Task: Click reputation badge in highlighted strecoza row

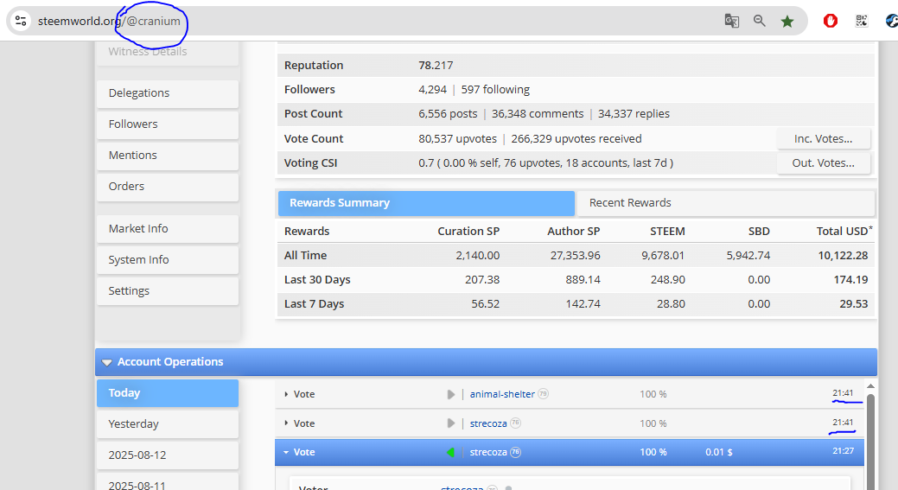Action: (x=515, y=452)
